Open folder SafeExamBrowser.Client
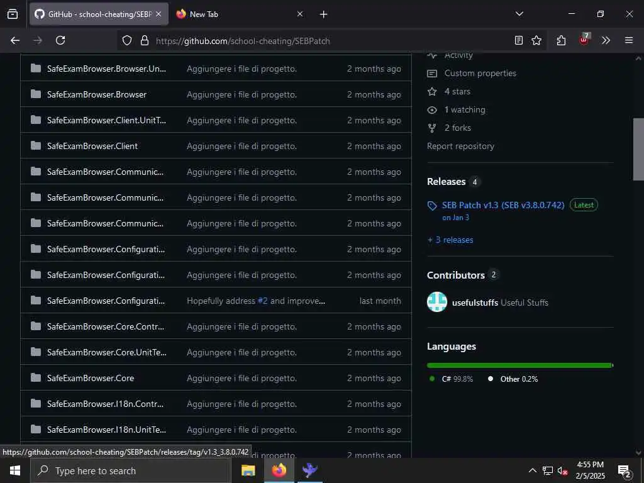This screenshot has width=644, height=483. pos(92,146)
